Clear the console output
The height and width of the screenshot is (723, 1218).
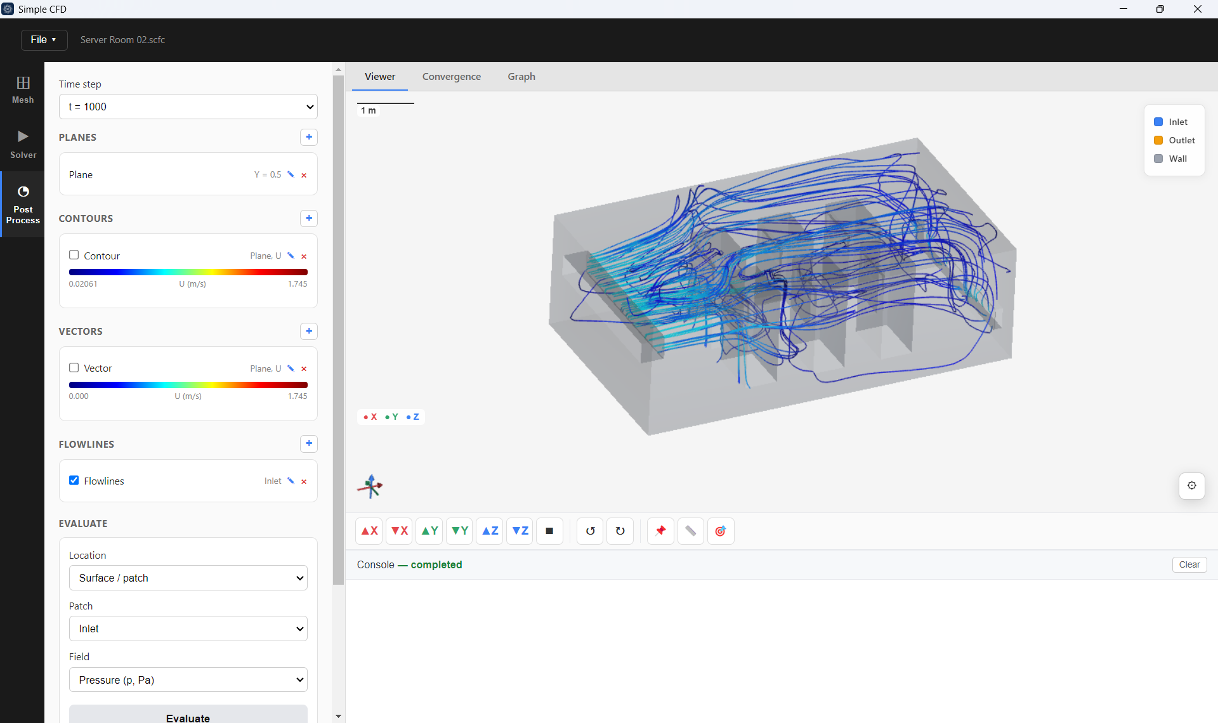pyautogui.click(x=1189, y=564)
